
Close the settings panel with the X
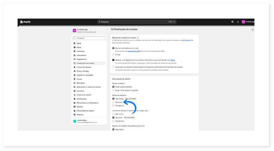(x=253, y=30)
